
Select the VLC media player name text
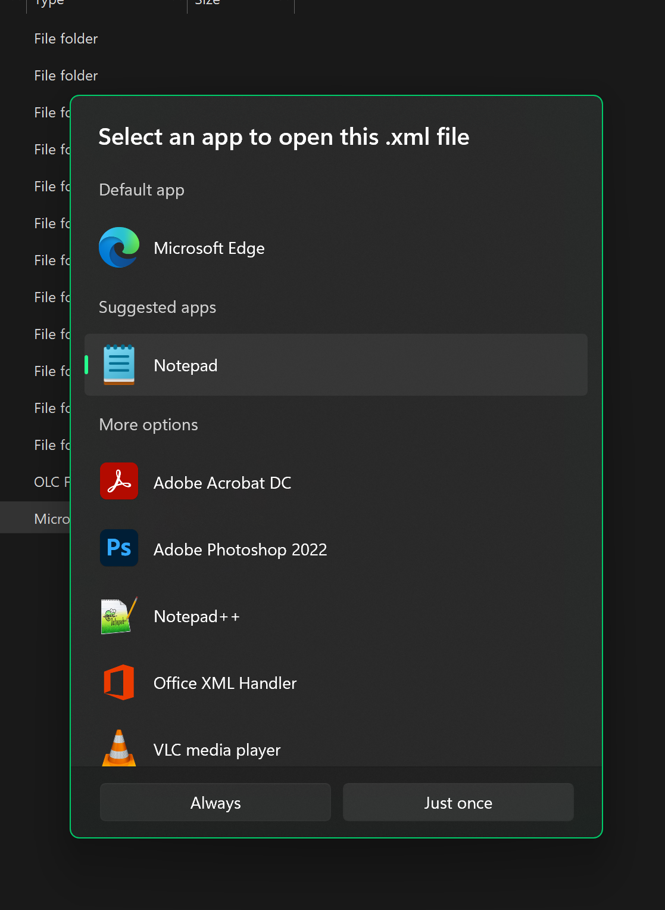[x=217, y=750]
